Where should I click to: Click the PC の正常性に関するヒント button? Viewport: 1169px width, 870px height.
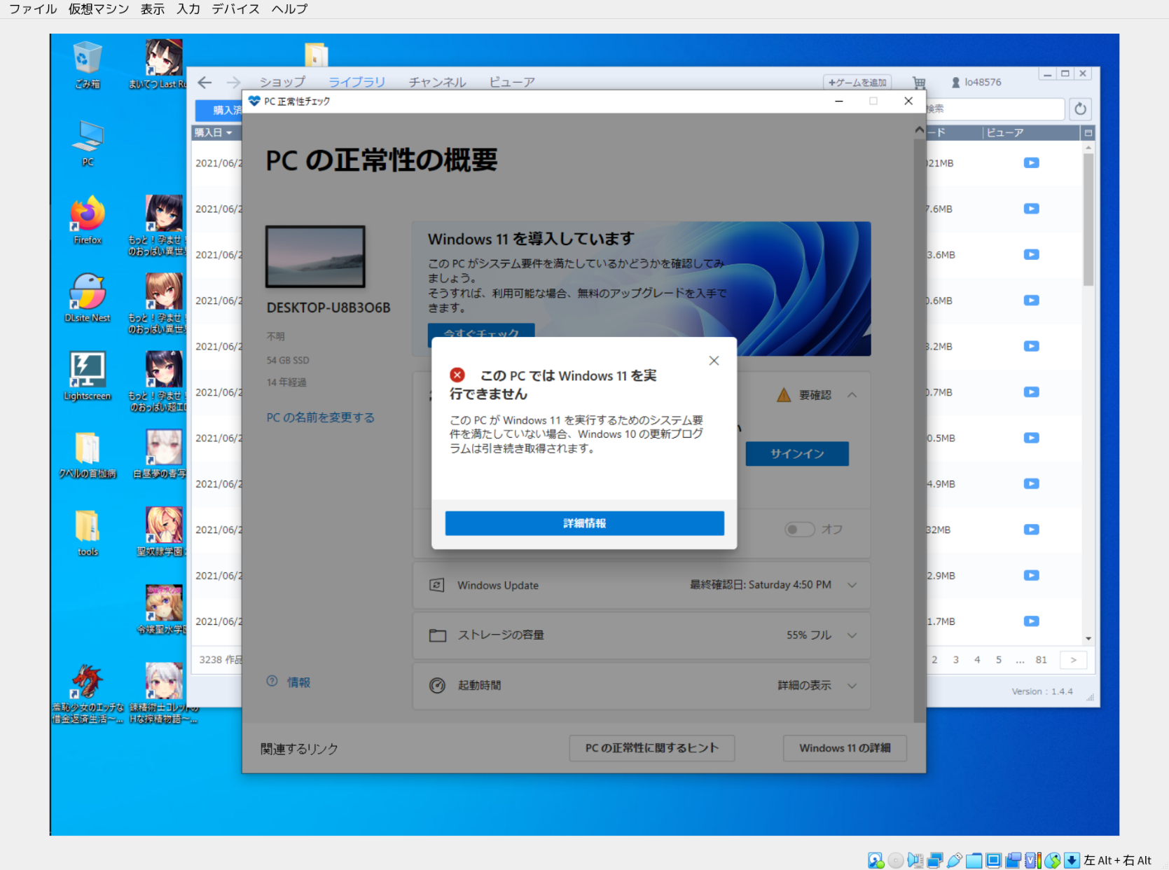point(652,748)
